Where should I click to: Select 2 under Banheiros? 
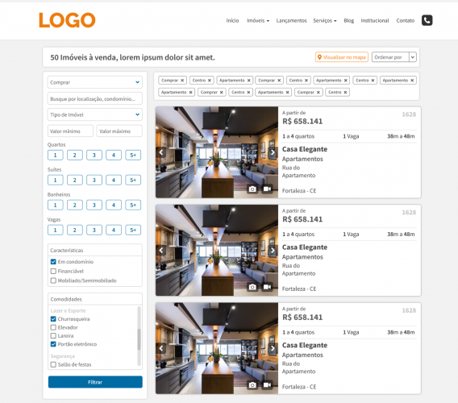click(75, 205)
